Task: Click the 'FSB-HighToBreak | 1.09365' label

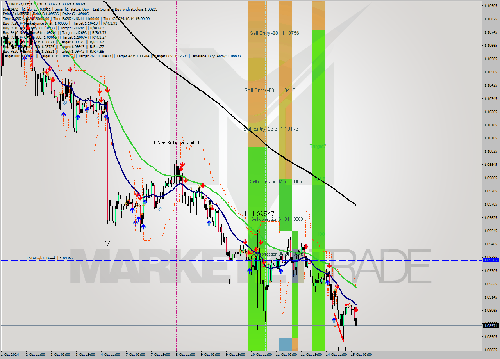Action: [x=50, y=258]
